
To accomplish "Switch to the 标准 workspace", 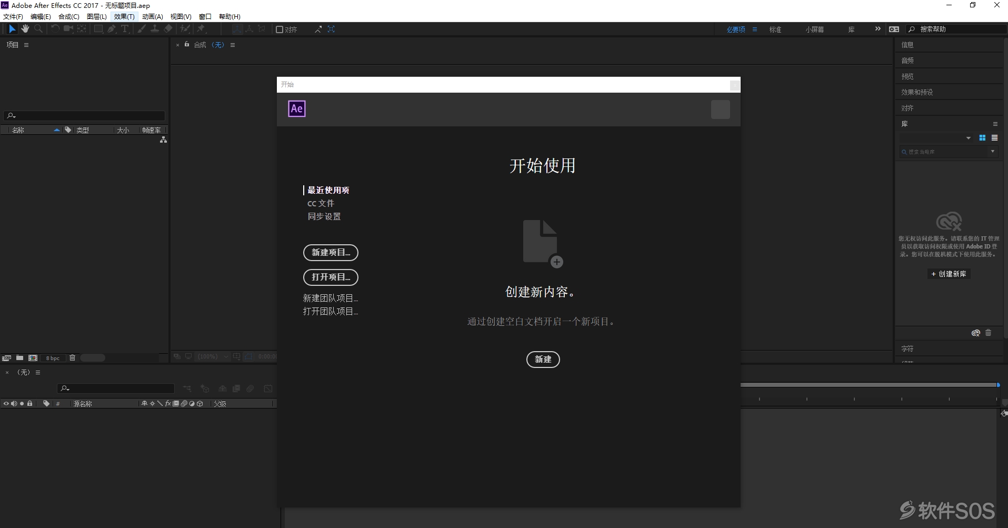I will click(775, 29).
